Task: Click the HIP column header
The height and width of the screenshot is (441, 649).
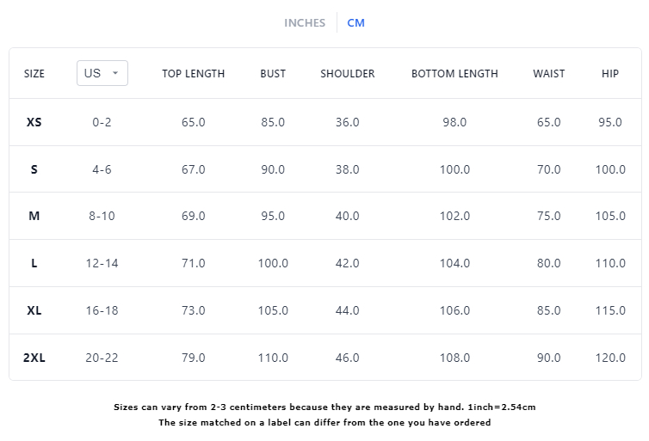Action: pos(610,74)
